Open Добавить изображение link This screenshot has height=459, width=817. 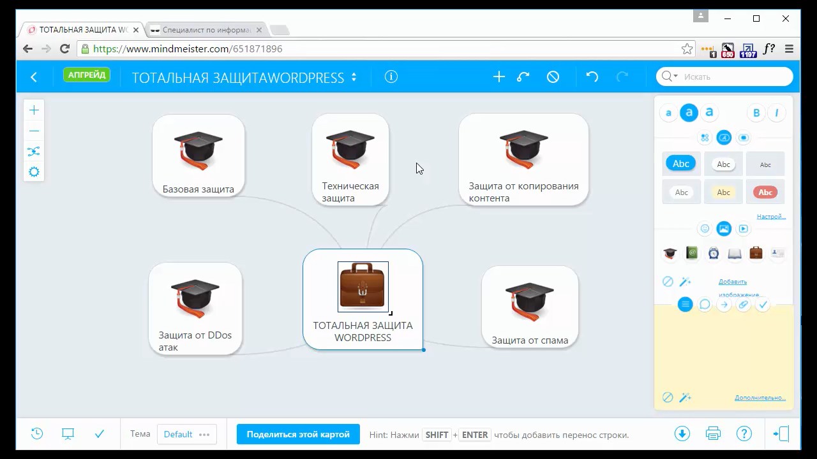(739, 288)
